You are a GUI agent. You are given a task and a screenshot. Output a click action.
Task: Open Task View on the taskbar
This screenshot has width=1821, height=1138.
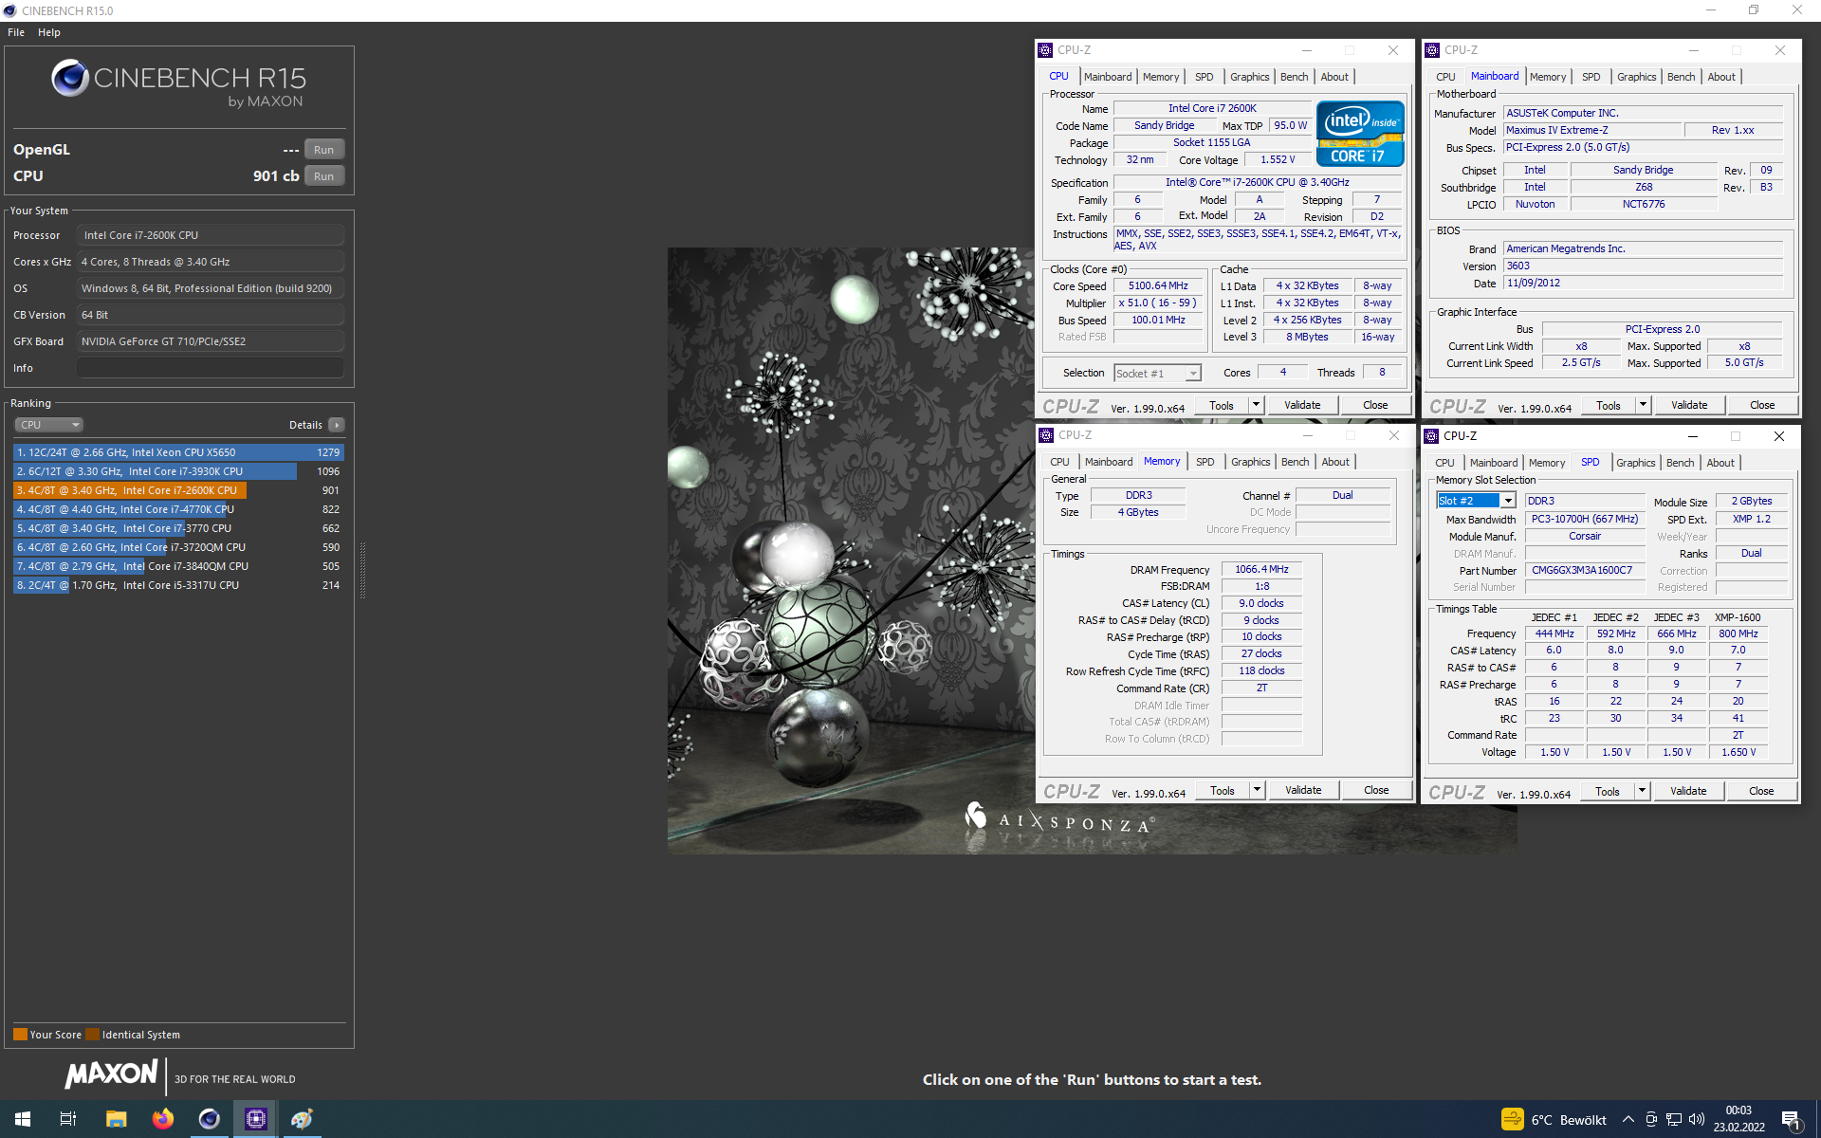[68, 1119]
